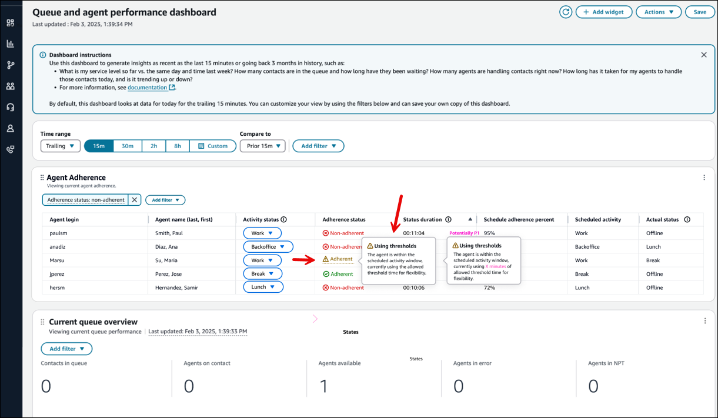This screenshot has width=718, height=418.
Task: Click the info icon beside Activity status
Action: click(284, 220)
